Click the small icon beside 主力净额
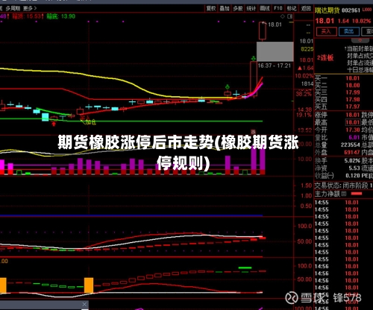 pyautogui.click(x=344, y=194)
